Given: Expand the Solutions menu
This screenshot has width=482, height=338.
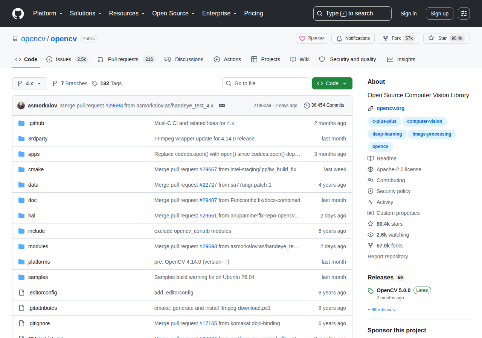Looking at the screenshot, I should [86, 14].
